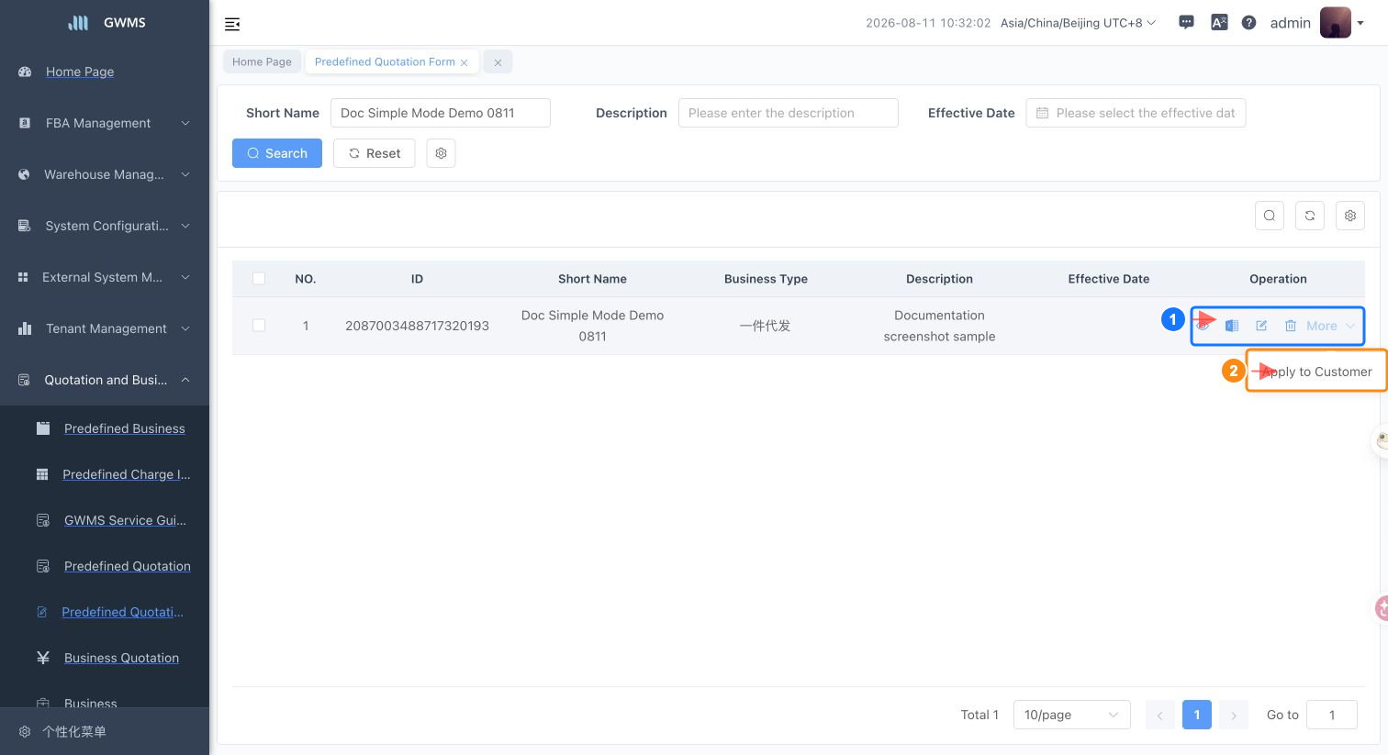Viewport: 1388px width, 755px height.
Task: Open the help question mark icon
Action: (x=1248, y=23)
